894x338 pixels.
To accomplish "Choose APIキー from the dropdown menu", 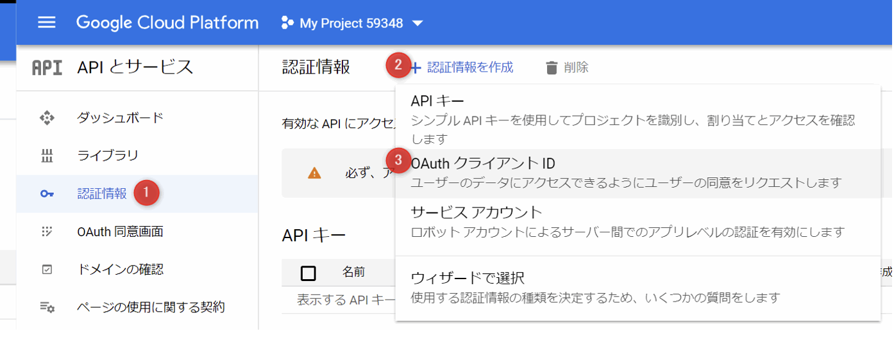I will click(637, 119).
